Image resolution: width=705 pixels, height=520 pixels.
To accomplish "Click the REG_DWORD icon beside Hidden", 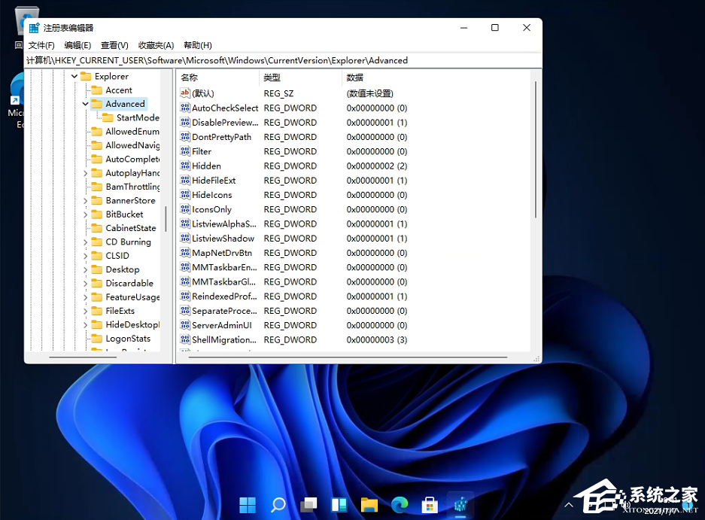I will tap(184, 166).
